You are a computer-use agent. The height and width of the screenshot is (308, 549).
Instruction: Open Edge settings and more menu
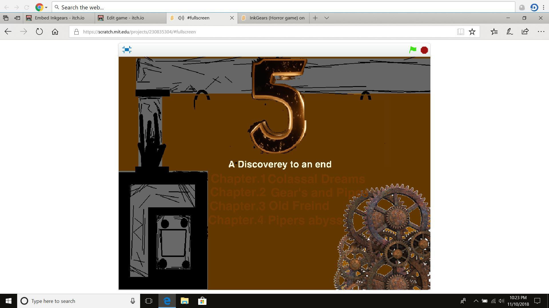(541, 32)
